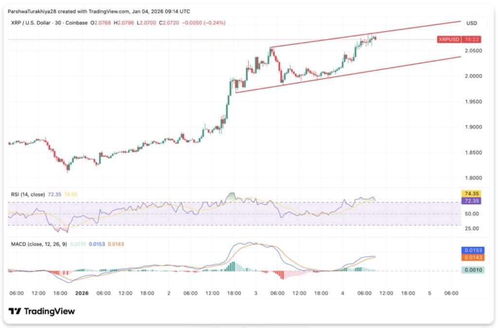498x328 pixels.
Task: Click the orange 0.0143 MACD value badge
Action: click(x=471, y=257)
